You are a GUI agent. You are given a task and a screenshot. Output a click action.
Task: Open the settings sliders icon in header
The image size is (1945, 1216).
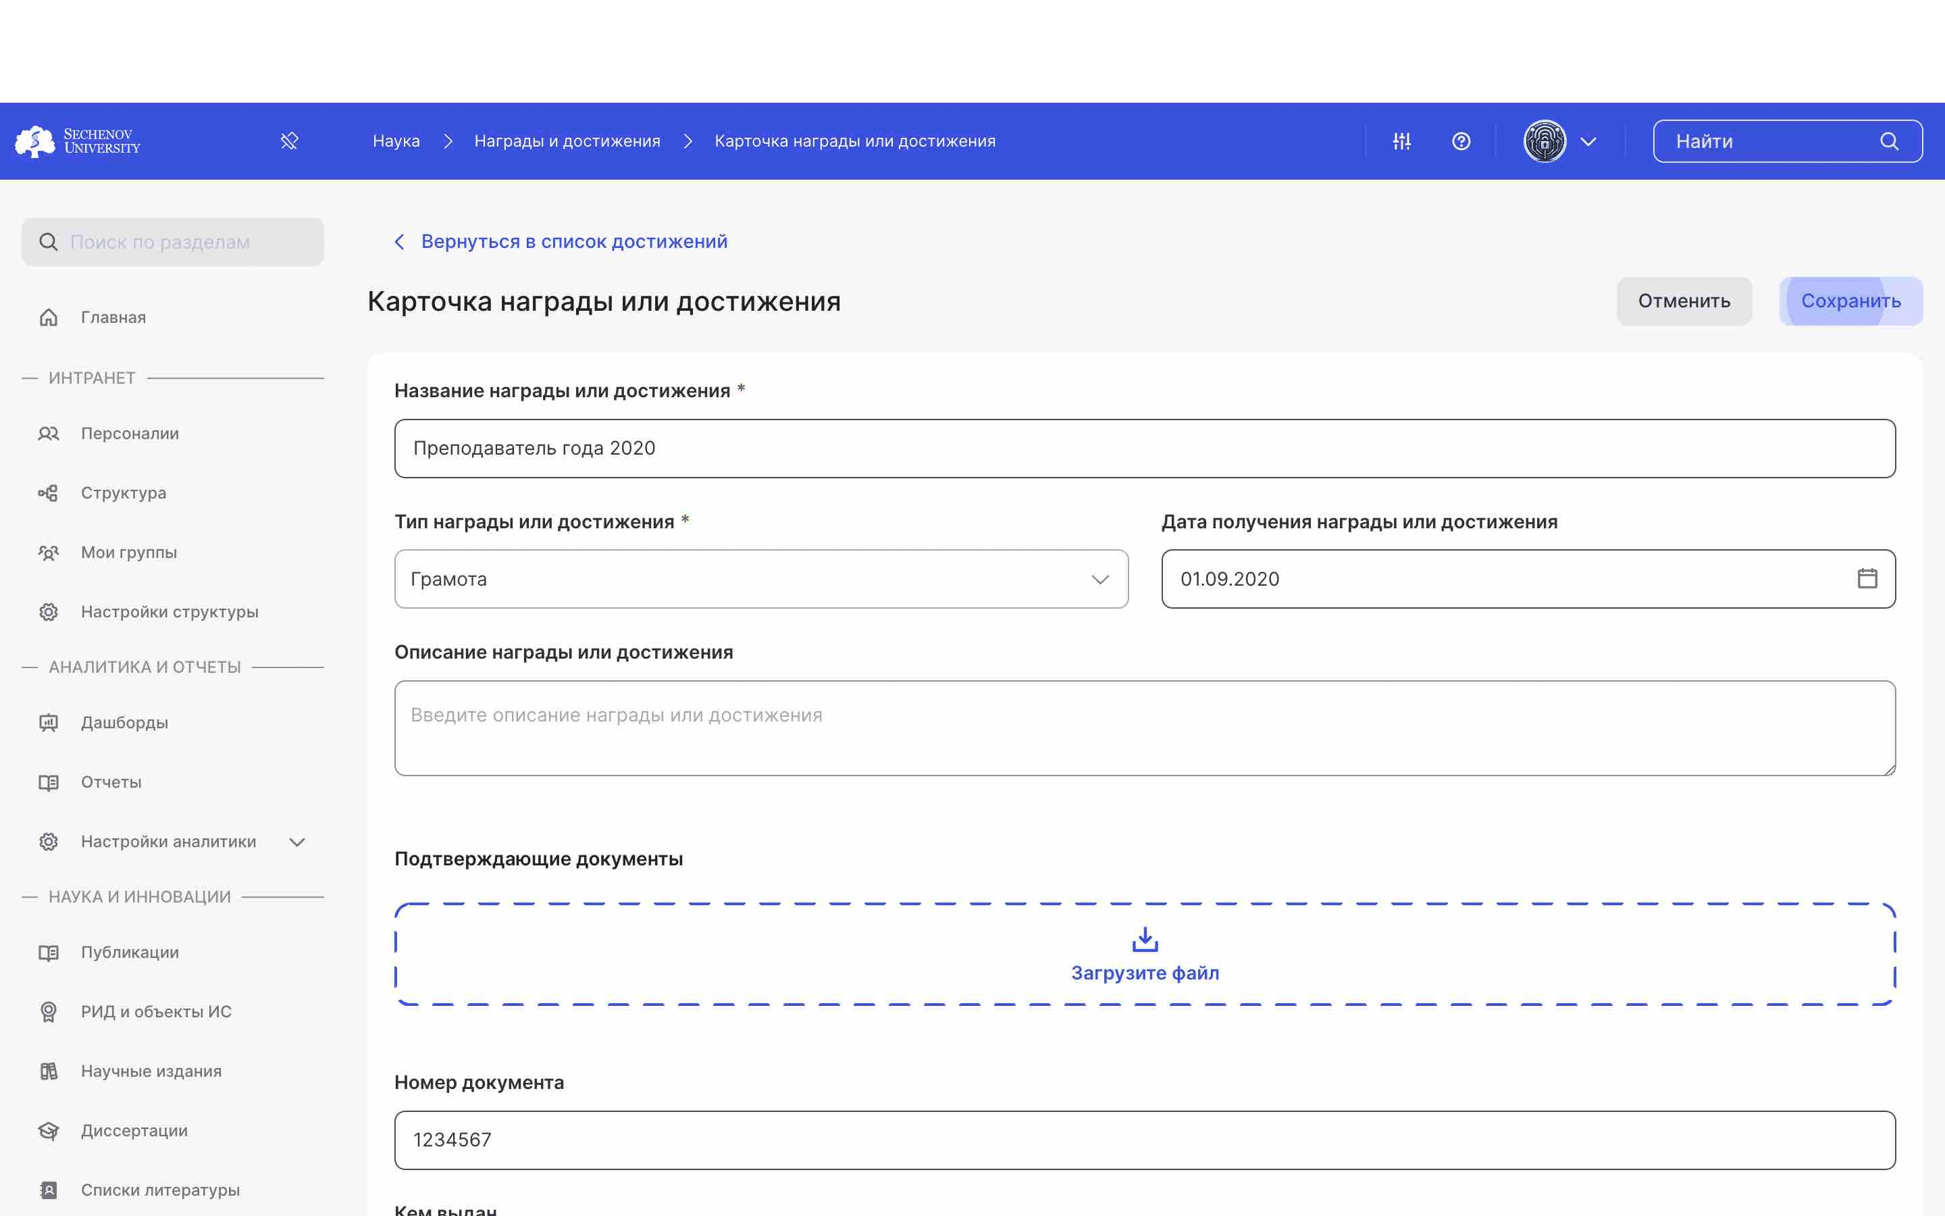point(1402,142)
